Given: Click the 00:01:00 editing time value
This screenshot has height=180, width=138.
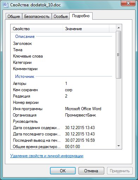Looking at the screenshot, I should (73, 147).
